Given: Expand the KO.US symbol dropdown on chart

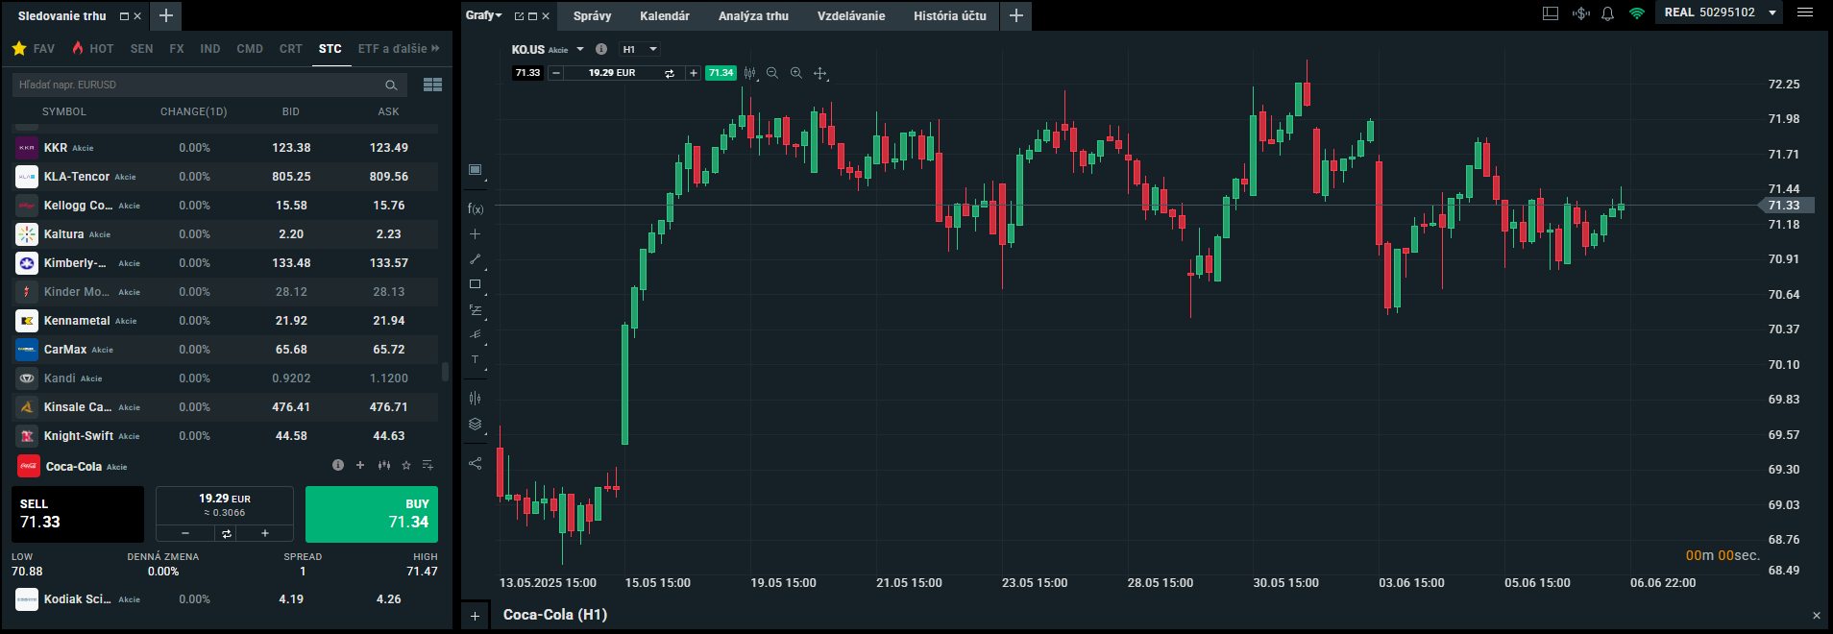Looking at the screenshot, I should coord(580,49).
